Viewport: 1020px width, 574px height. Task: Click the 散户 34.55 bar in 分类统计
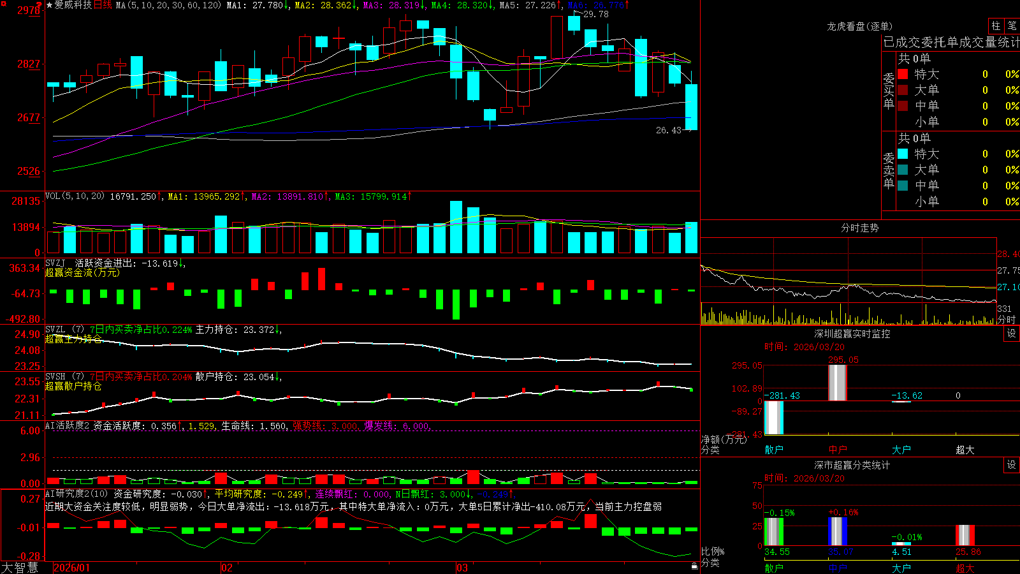773,531
